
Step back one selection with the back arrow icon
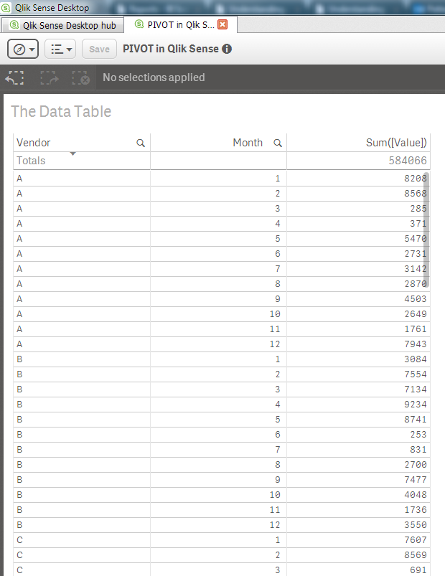(x=14, y=78)
